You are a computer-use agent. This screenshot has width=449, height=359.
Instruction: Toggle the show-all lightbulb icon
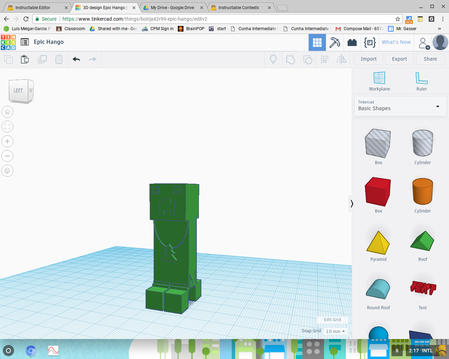click(x=273, y=59)
